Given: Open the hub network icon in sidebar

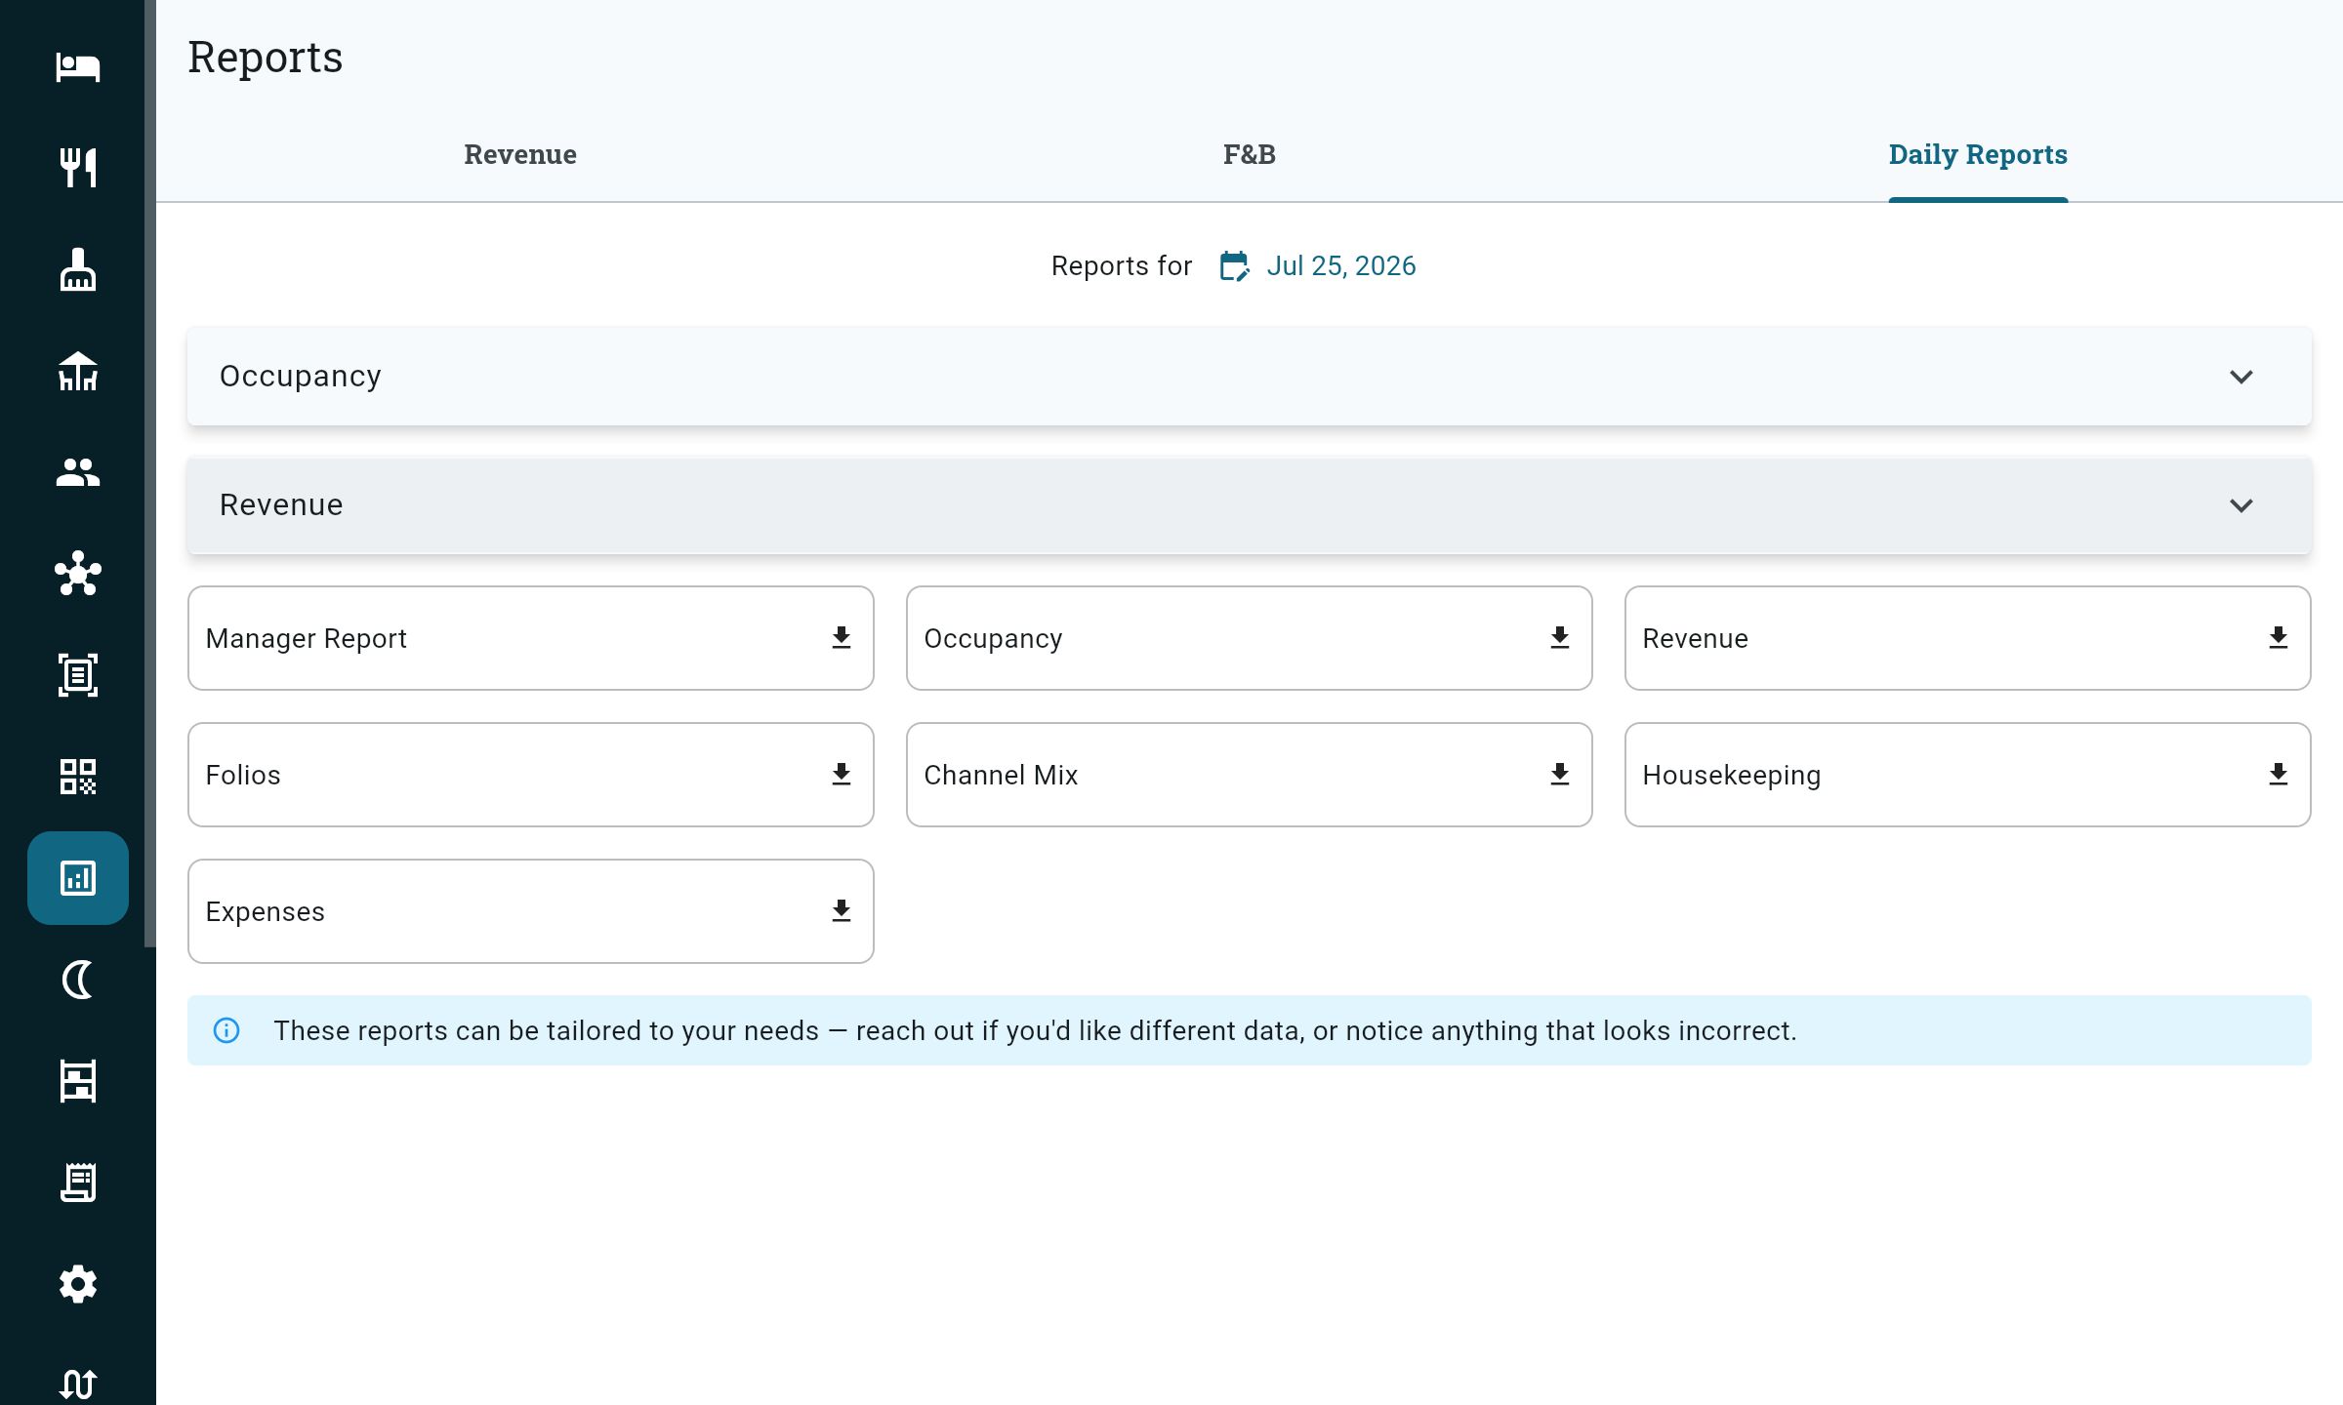Looking at the screenshot, I should pyautogui.click(x=78, y=574).
